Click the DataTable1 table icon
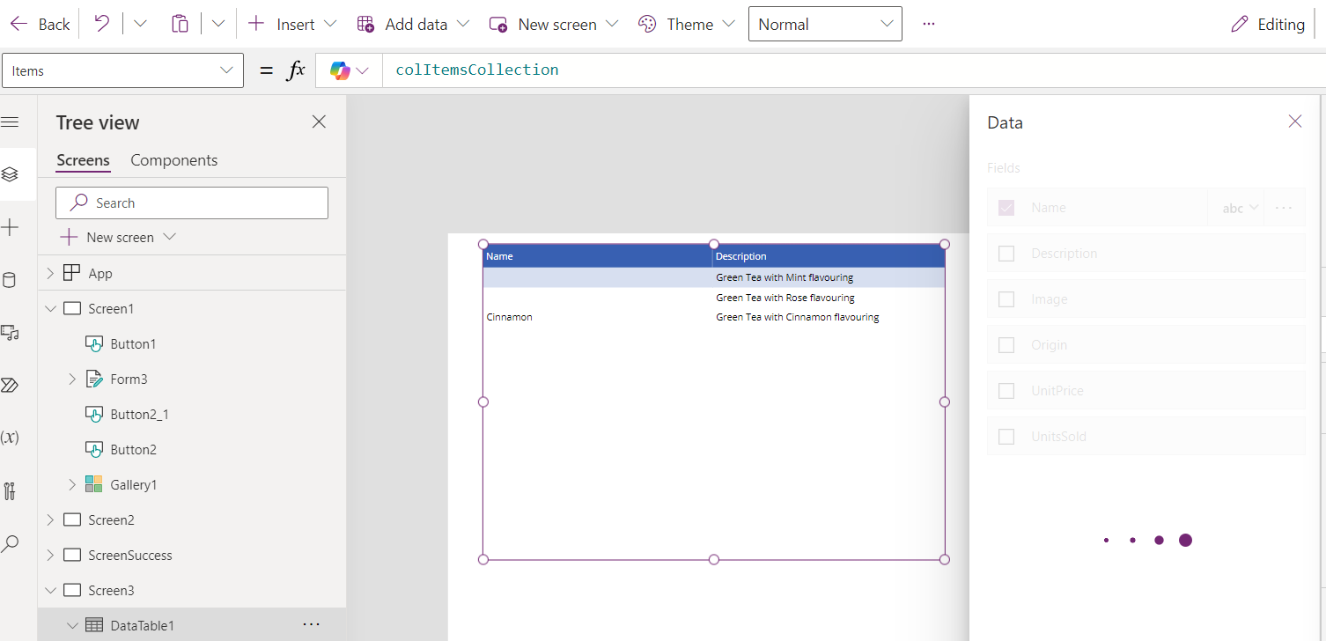 [x=94, y=625]
